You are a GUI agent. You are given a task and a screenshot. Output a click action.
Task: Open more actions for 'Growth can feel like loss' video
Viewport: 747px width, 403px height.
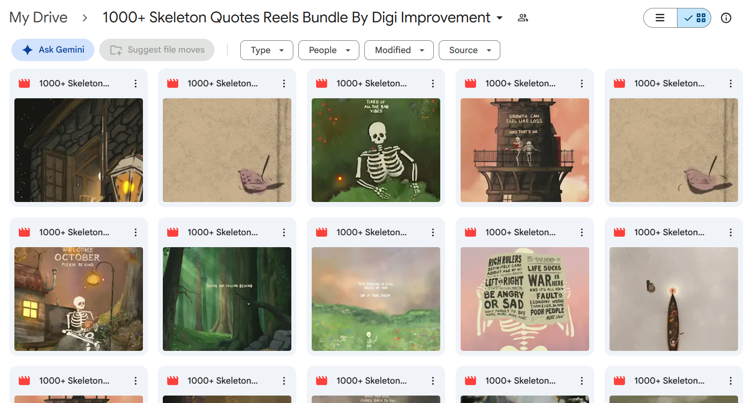[582, 83]
